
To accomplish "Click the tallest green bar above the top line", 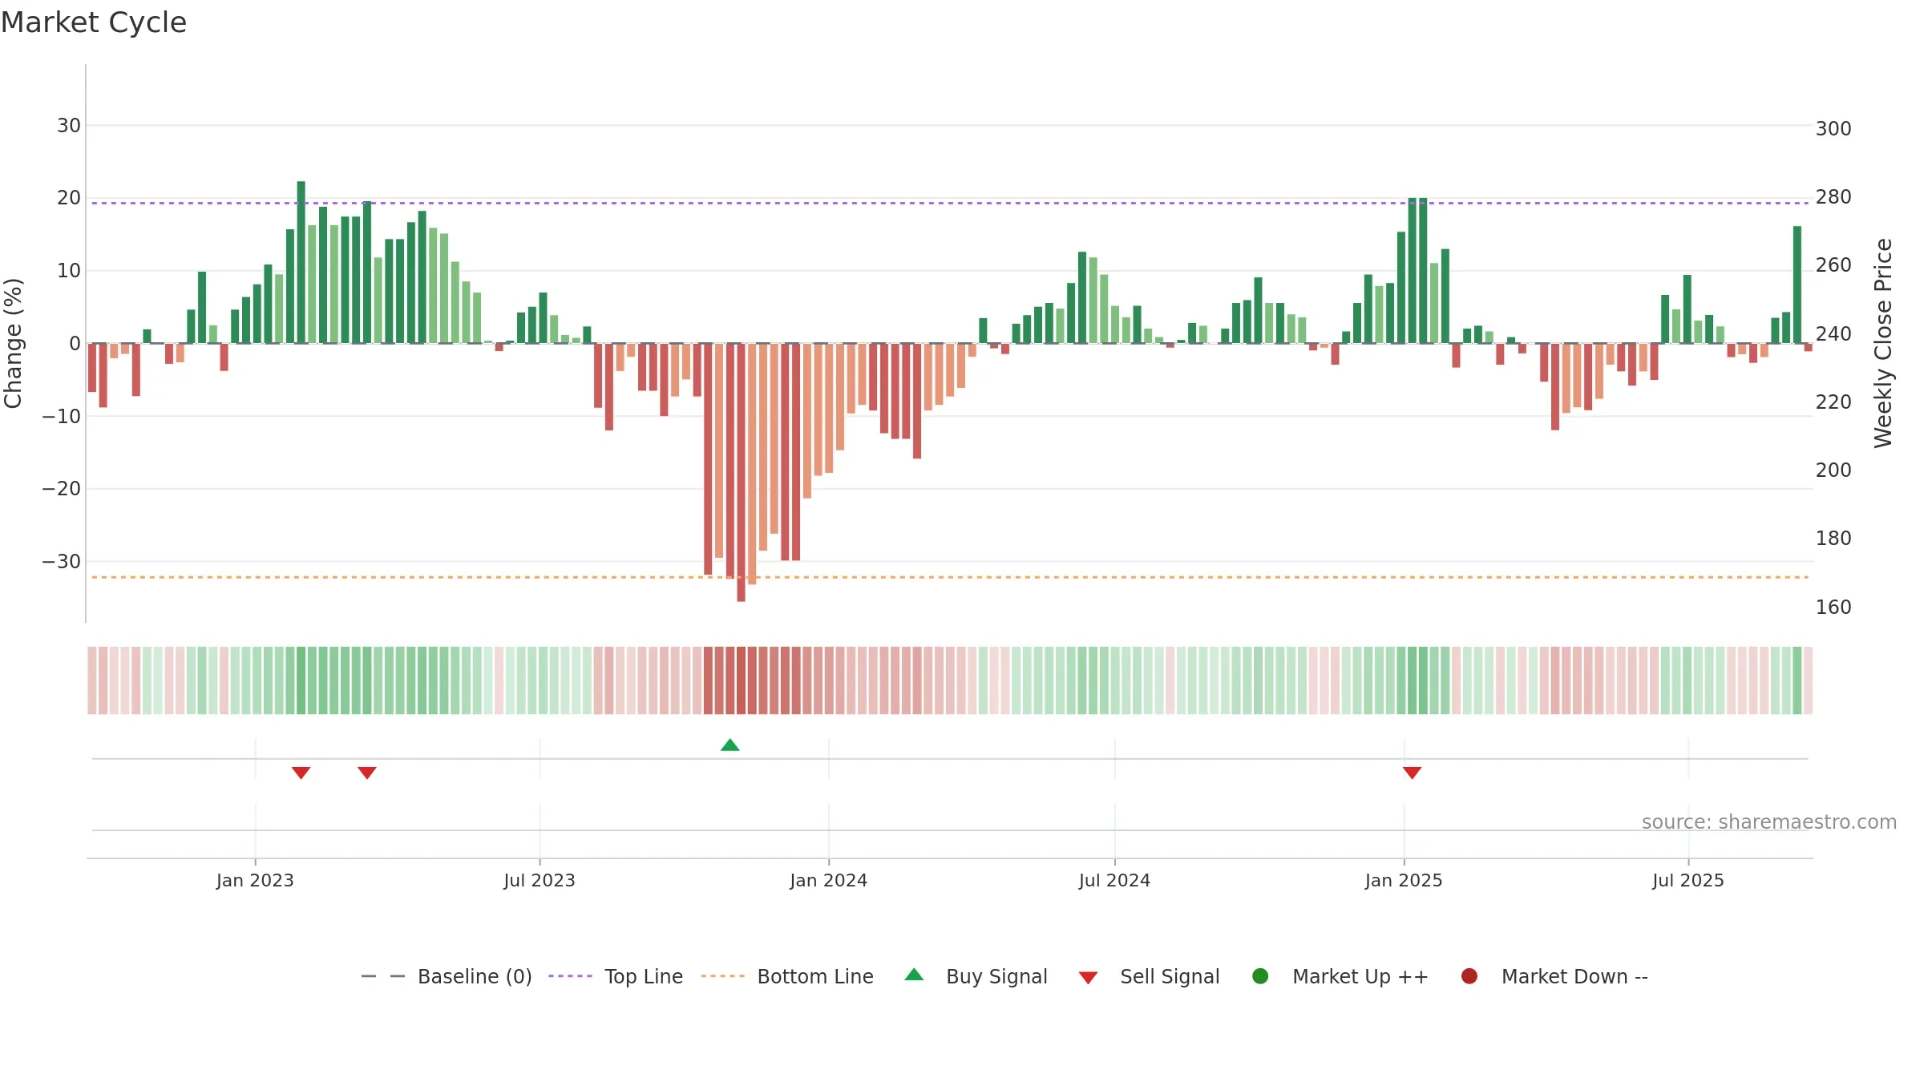I will coord(301,262).
